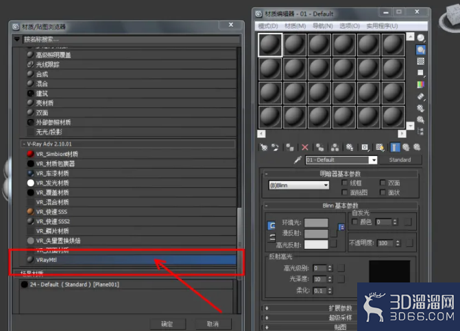Collapse 明暗器基本参数 rollout

click(x=267, y=174)
